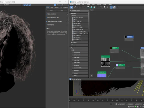Pick material from object with eyedropper icon
Viewport: 144px width, 108px height.
(75, 7)
